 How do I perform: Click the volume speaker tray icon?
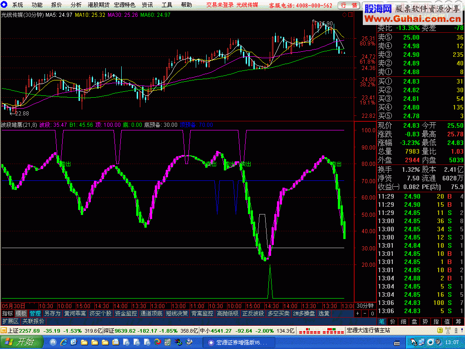tap(437, 343)
